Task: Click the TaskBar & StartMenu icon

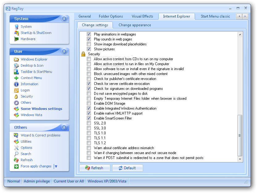Action: (16, 72)
